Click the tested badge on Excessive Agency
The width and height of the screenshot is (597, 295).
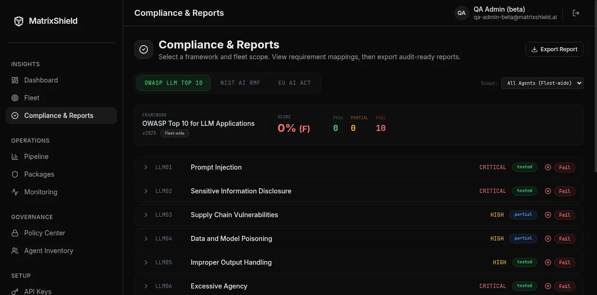click(x=525, y=286)
